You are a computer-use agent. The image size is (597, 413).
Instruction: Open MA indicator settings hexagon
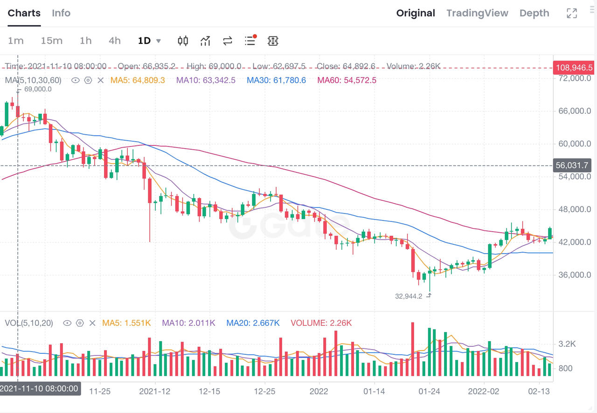click(x=88, y=80)
